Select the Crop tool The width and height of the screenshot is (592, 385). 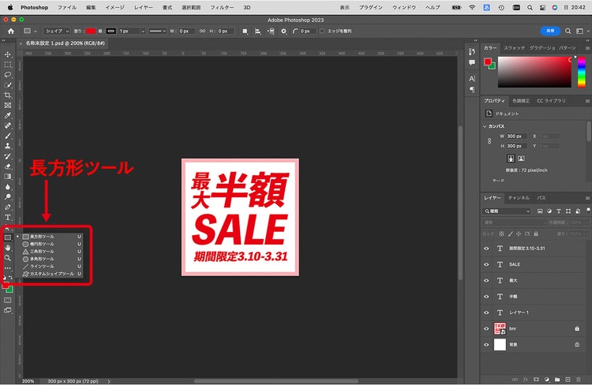pos(8,95)
